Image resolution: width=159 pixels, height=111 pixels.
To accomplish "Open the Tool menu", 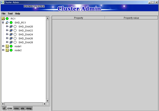I will point(10,13).
